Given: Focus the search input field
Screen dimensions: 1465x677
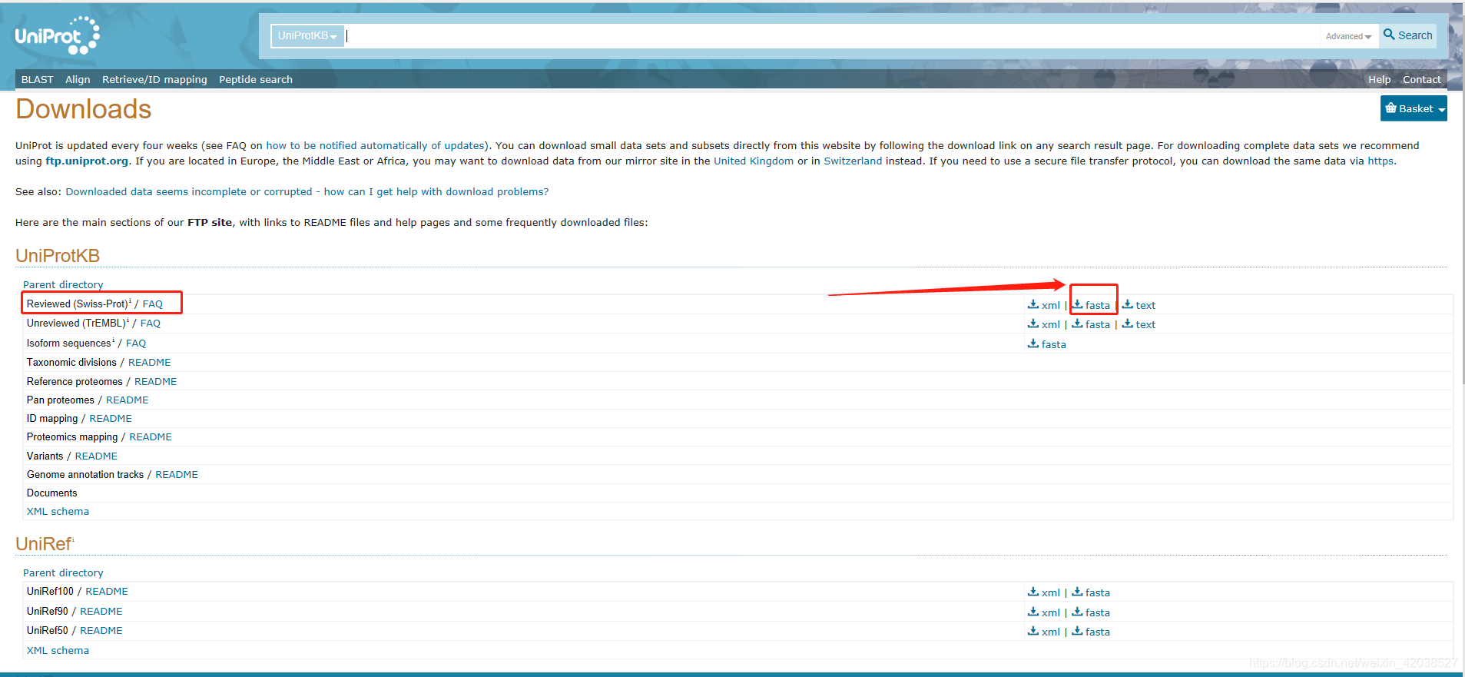Looking at the screenshot, I should (832, 35).
